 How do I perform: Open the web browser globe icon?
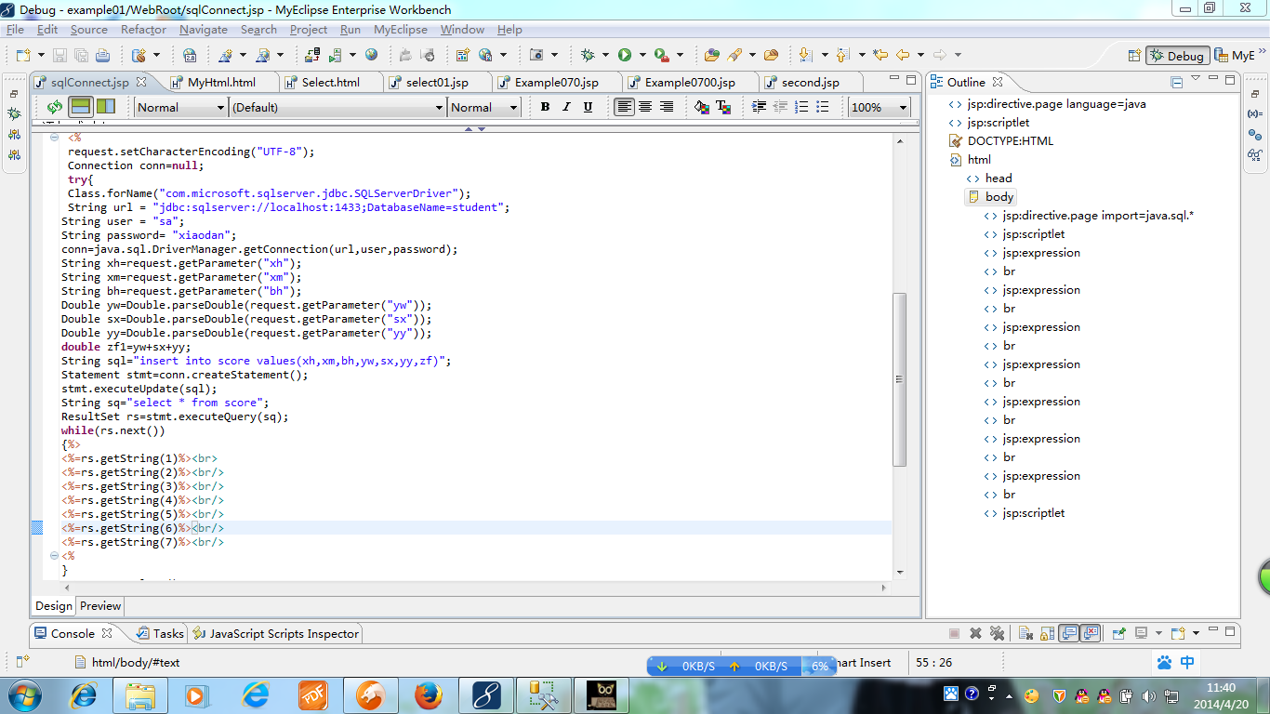[371, 55]
